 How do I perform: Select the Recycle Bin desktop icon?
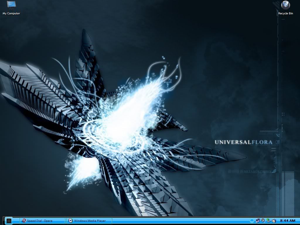coord(285,5)
